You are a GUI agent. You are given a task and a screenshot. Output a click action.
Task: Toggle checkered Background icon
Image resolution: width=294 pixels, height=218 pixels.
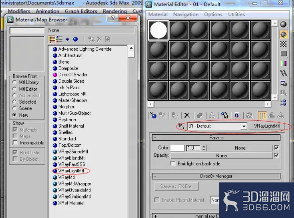(x=283, y=44)
